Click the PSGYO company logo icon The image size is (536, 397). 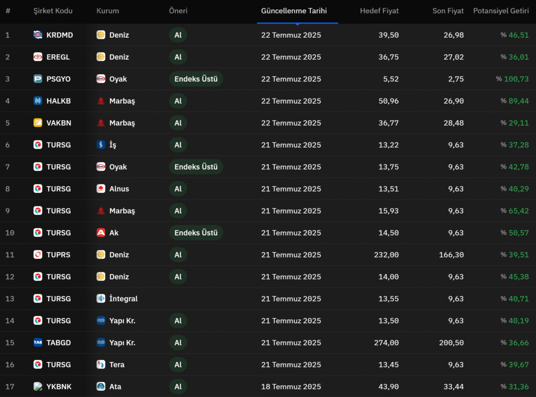[38, 79]
